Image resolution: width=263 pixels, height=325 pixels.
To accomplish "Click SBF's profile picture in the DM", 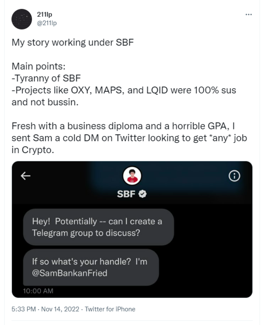I will pos(132,177).
